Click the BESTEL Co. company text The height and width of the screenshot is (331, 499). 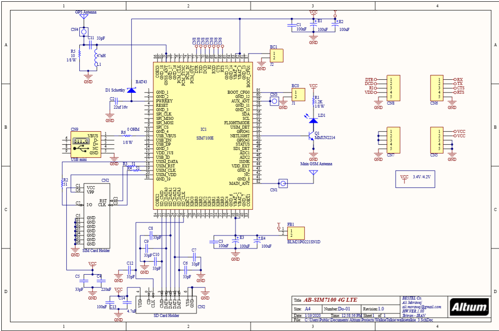412,298
